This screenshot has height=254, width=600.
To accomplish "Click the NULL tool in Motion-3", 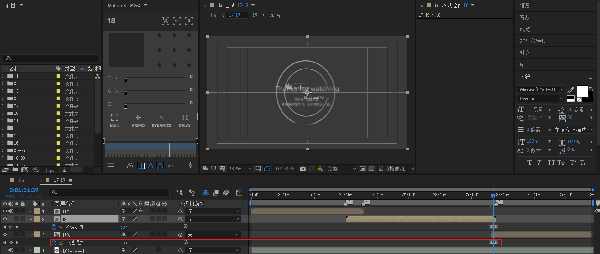I will (115, 121).
